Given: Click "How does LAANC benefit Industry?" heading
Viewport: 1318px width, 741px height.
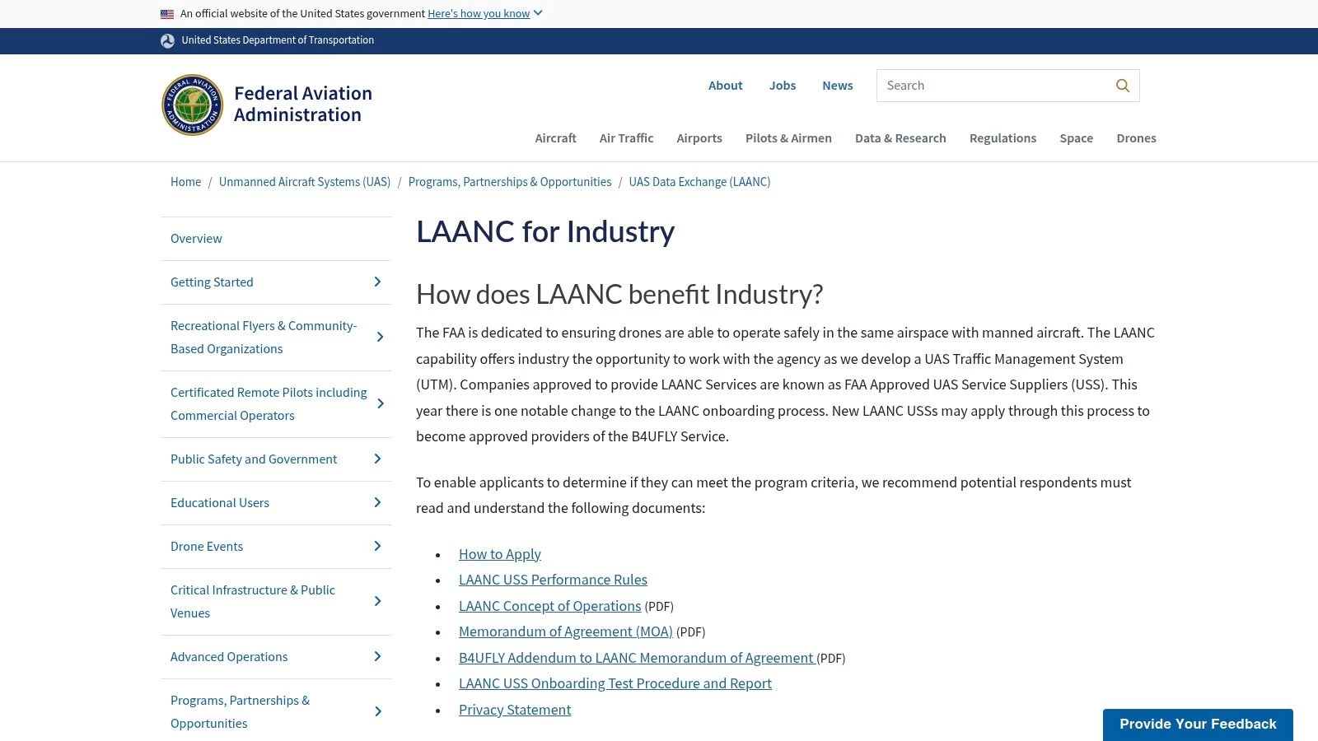Looking at the screenshot, I should (619, 295).
